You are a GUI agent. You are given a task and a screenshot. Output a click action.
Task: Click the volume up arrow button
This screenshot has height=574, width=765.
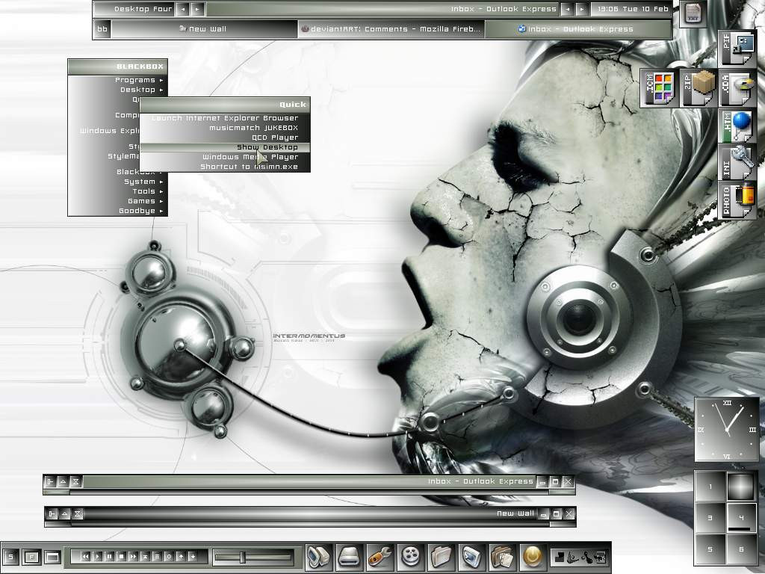181,556
